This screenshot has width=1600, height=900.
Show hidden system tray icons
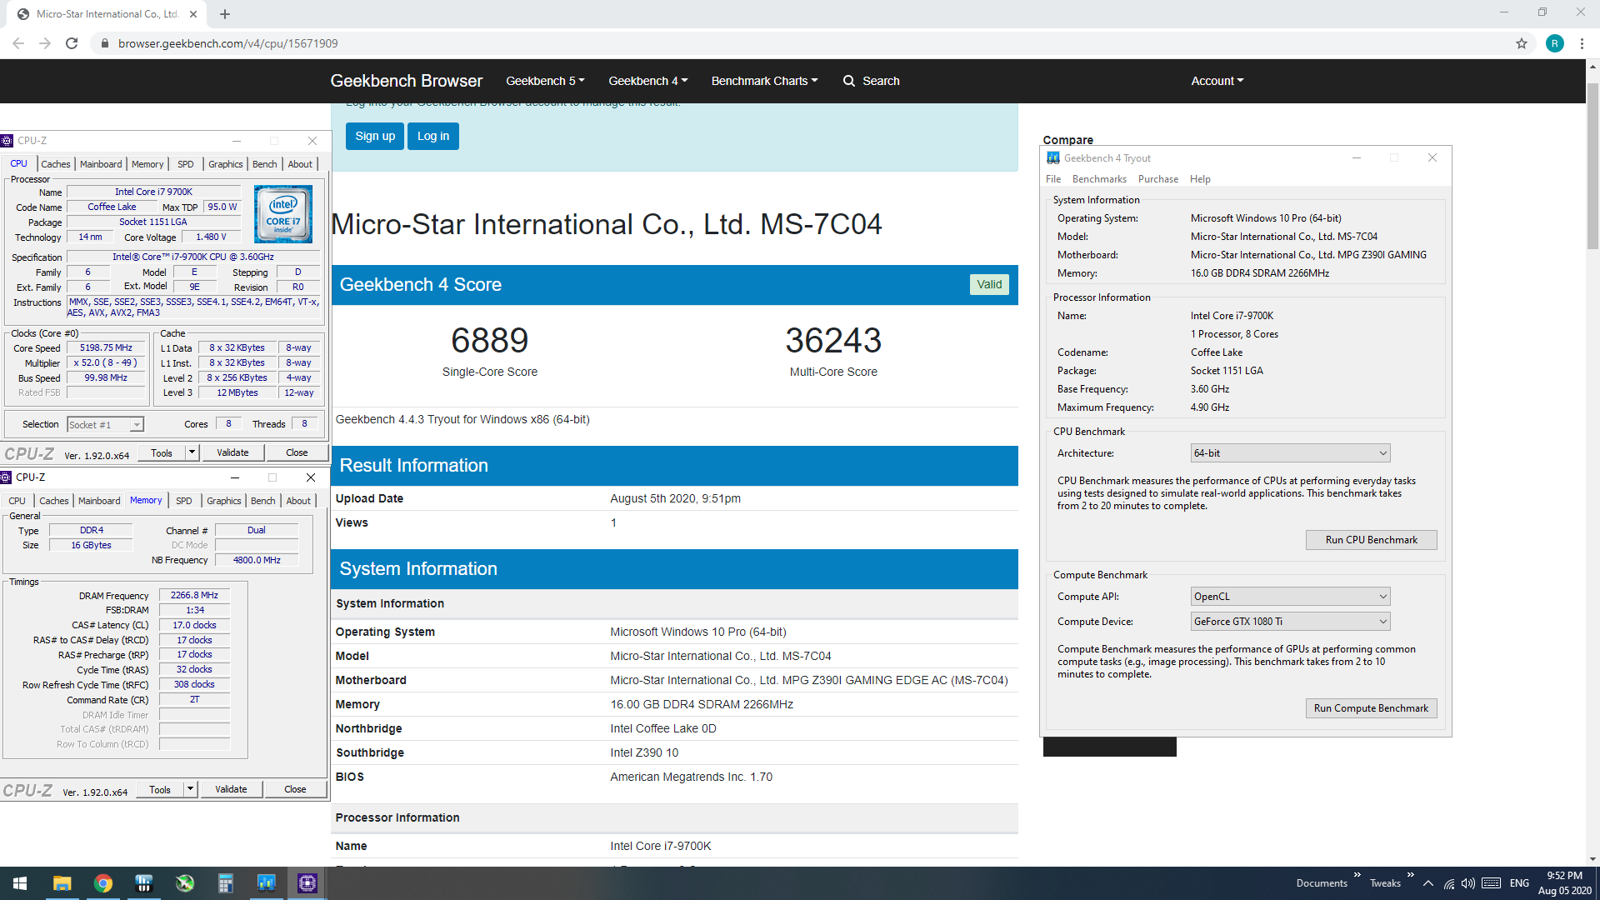click(1428, 883)
